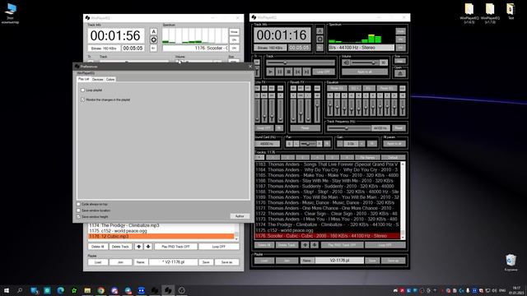Click Author button in Preferences

tap(240, 216)
